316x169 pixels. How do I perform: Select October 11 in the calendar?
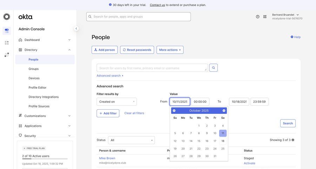tap(223, 133)
